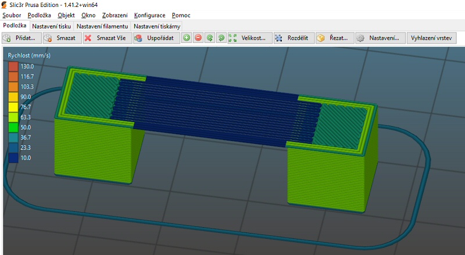The height and width of the screenshot is (255, 465).
Task: Click the green plus add-copy icon
Action: (187, 38)
